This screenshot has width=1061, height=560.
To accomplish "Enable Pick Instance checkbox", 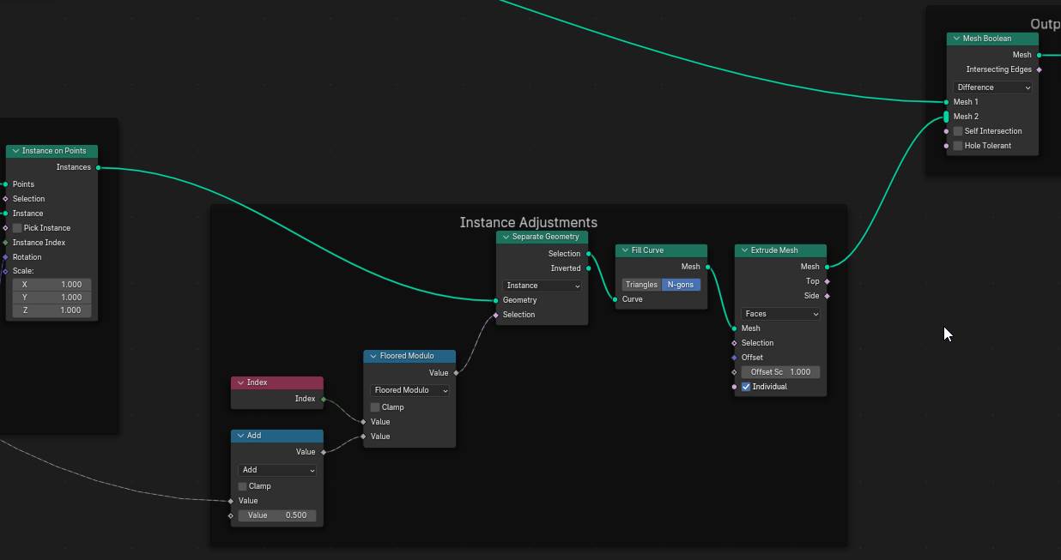I will tap(17, 228).
